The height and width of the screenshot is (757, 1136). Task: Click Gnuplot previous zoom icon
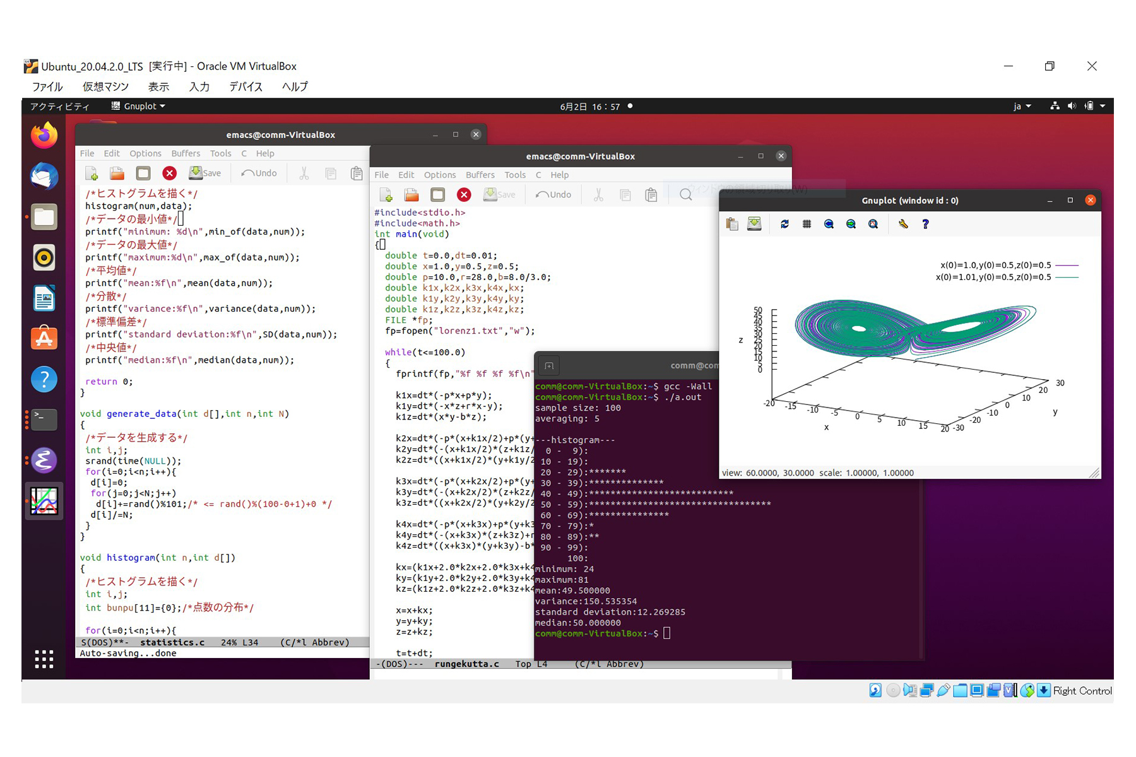[829, 224]
